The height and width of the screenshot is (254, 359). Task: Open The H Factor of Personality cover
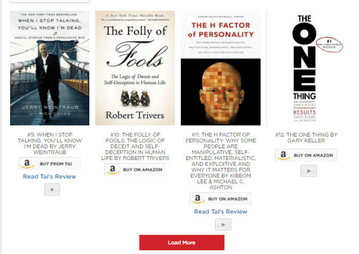coord(221,68)
